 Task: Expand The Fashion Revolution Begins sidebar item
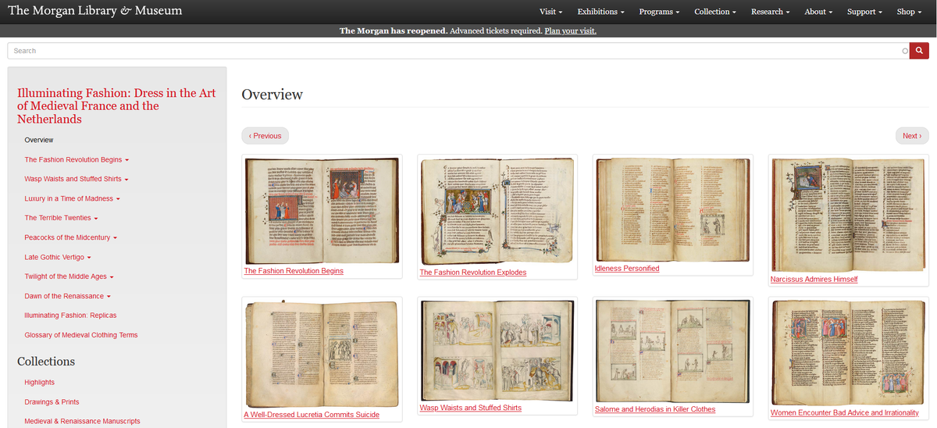77,159
